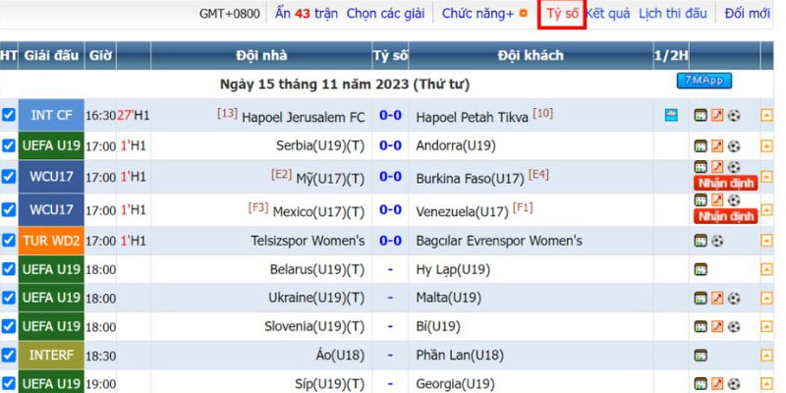Click soccer ball icon in Slovenia(U19) row

(734, 326)
